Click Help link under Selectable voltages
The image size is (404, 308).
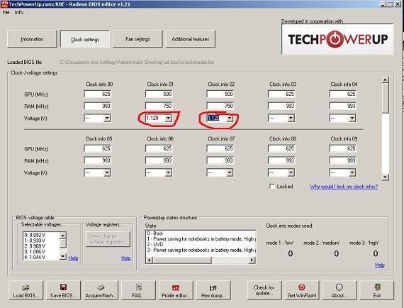tap(73, 258)
